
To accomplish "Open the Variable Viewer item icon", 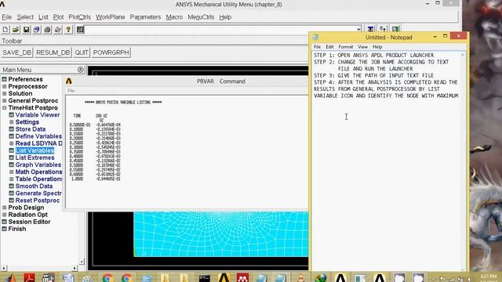I will tap(11, 115).
